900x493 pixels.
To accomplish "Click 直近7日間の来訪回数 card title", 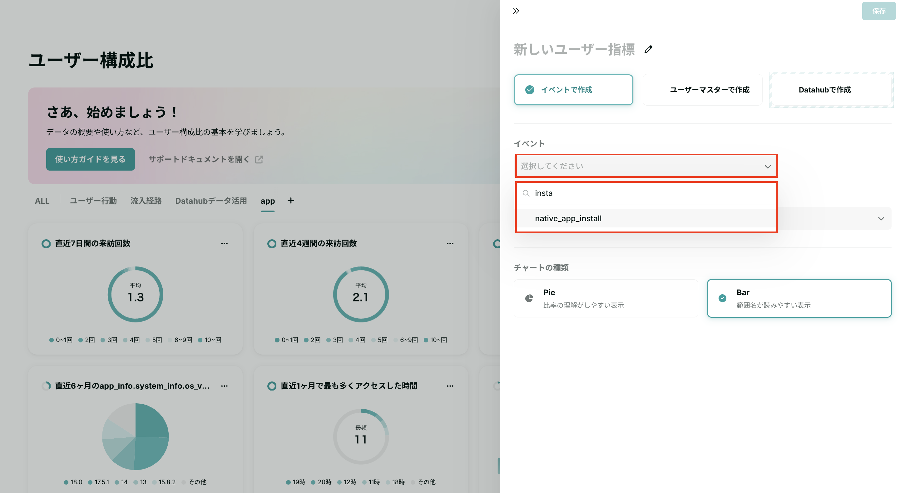I will [92, 243].
